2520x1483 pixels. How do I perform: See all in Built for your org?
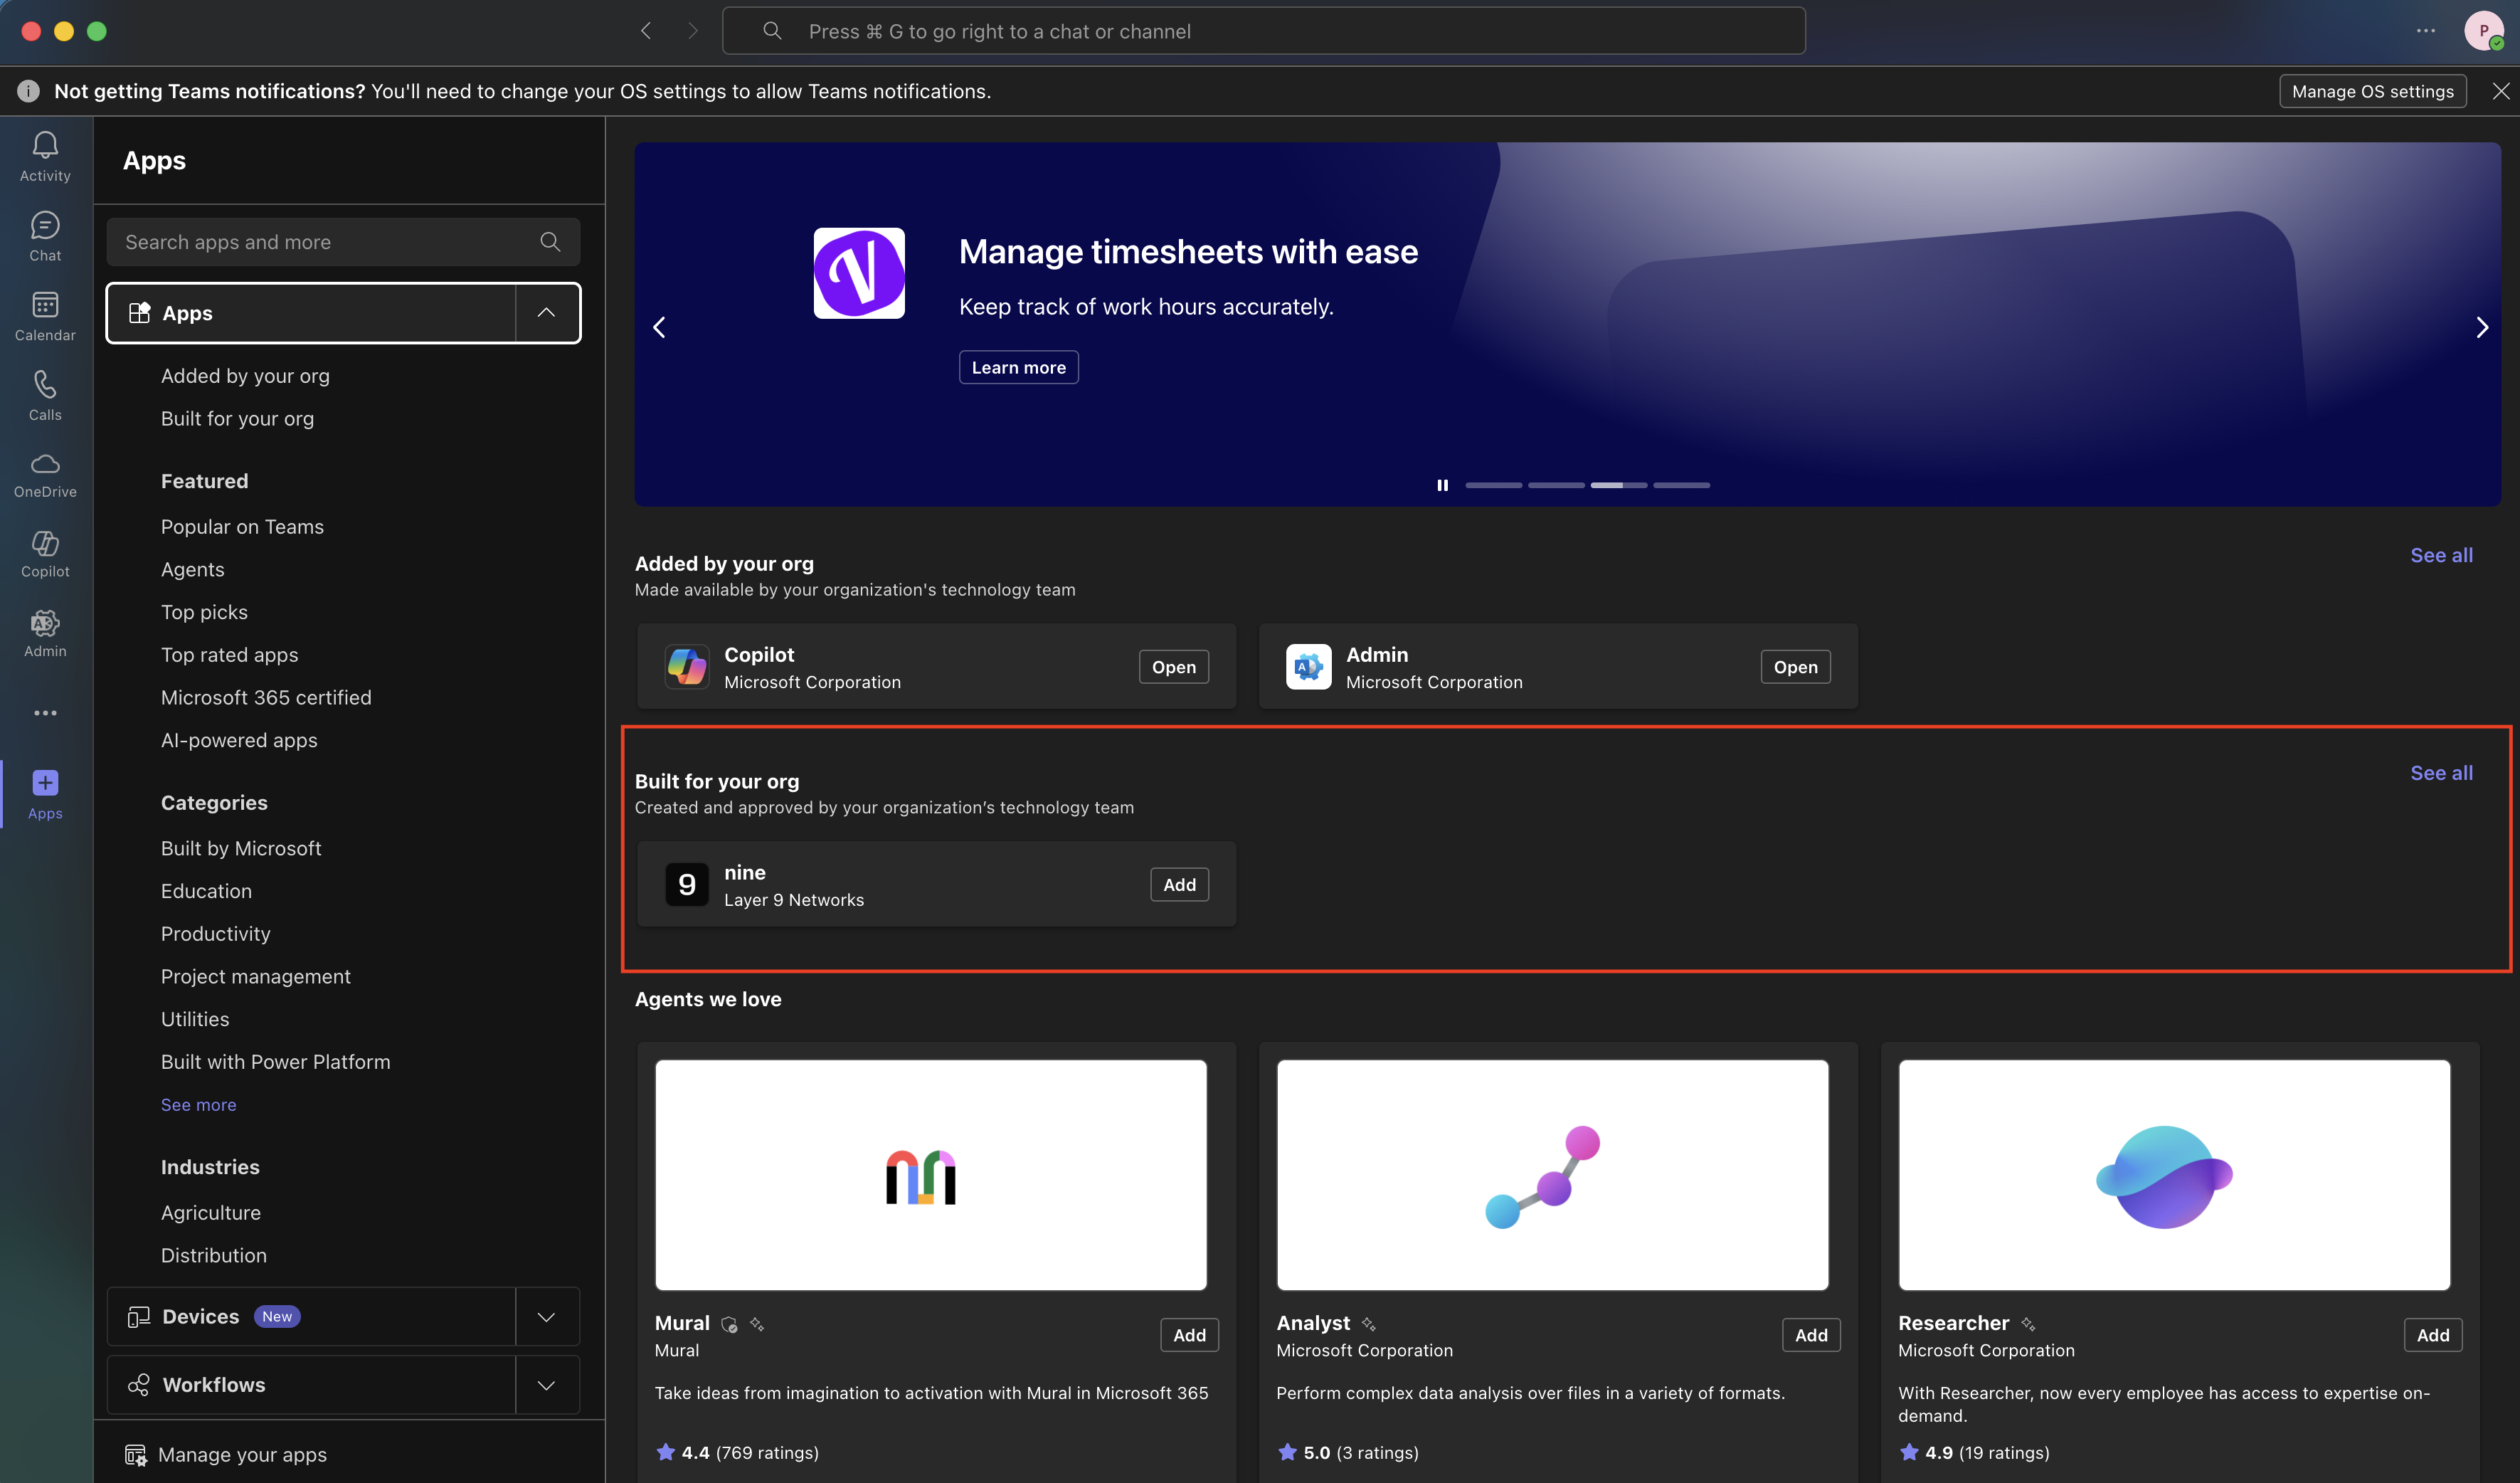[2441, 773]
